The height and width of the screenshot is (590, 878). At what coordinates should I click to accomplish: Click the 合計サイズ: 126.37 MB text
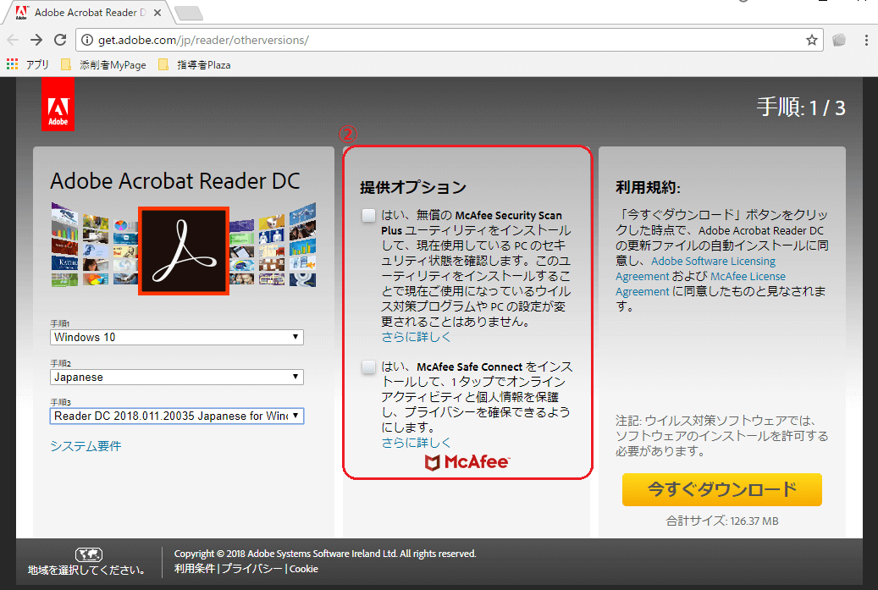(721, 521)
